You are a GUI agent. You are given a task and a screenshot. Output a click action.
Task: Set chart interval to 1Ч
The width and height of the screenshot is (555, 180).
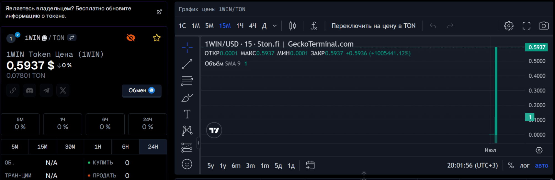pos(240,26)
